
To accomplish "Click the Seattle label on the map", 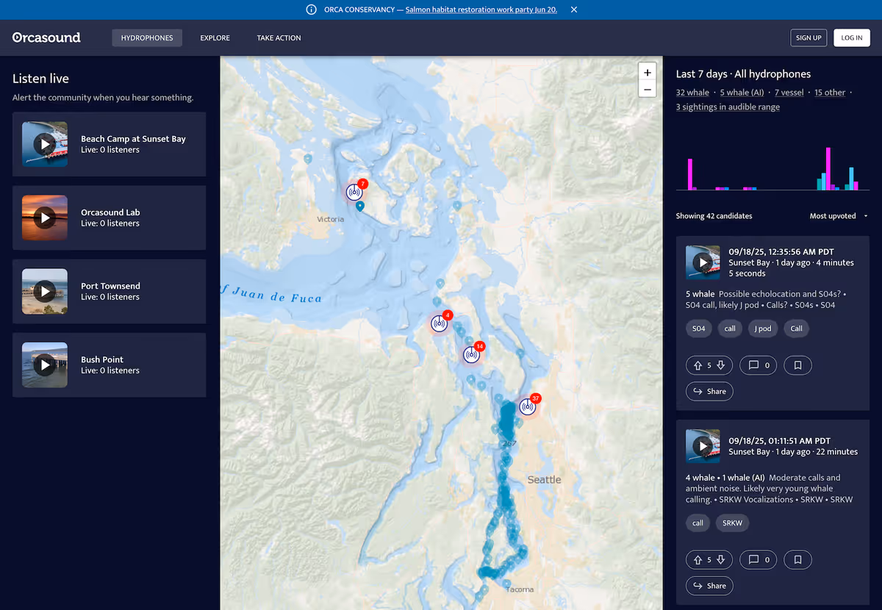I will [544, 479].
